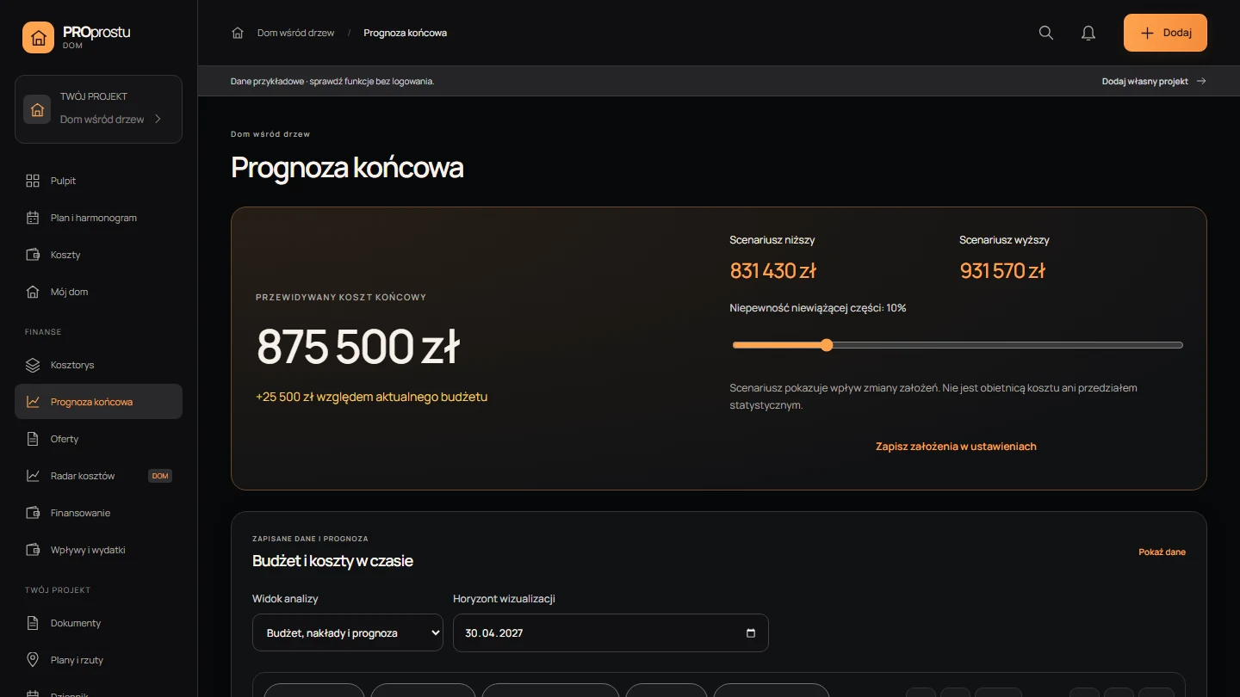Click the Budżet i koszty w czasie heading

coord(332,561)
